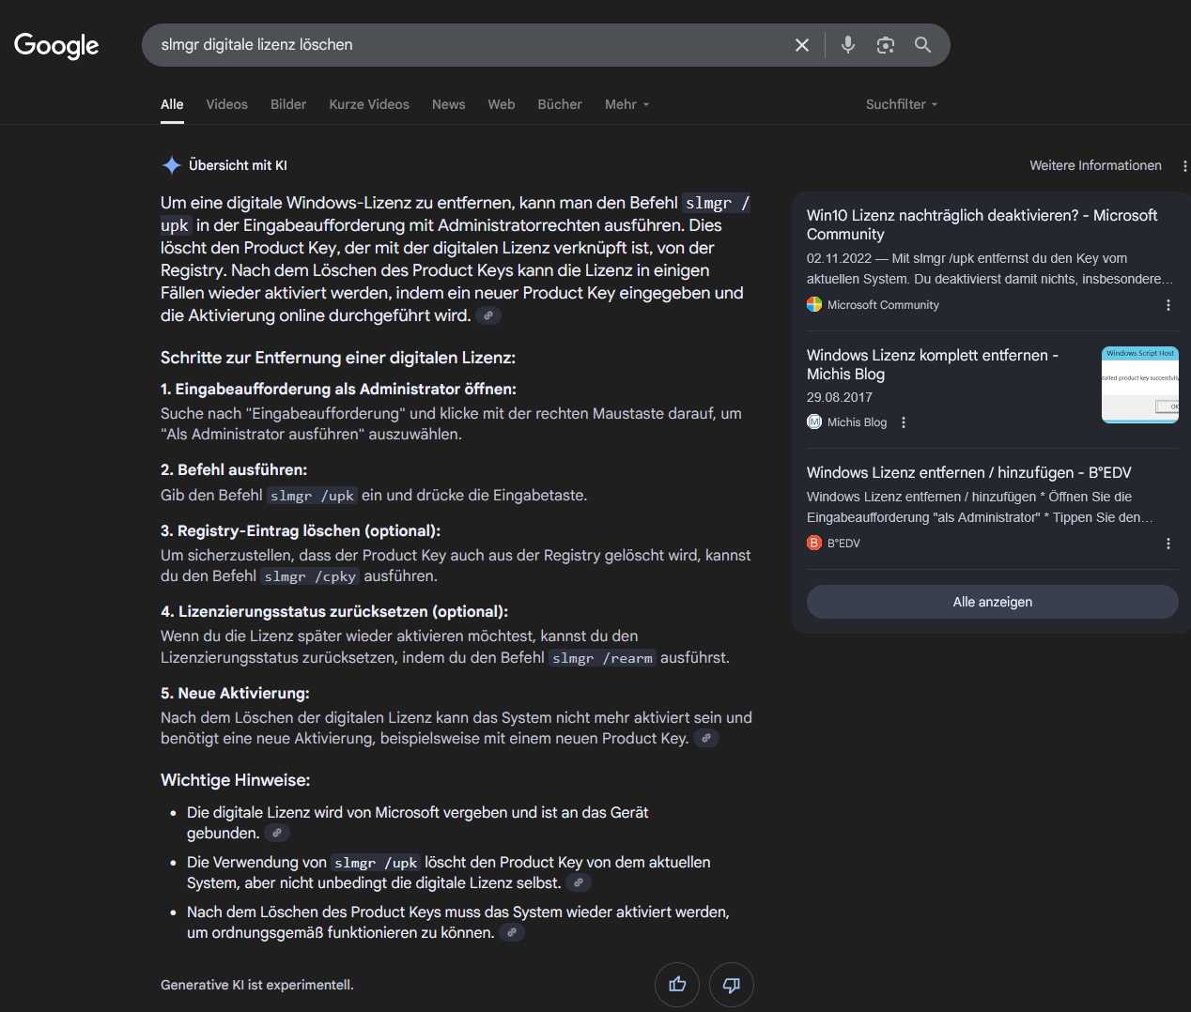Give thumbs down feedback on AI overview
This screenshot has height=1012, width=1191.
point(732,985)
